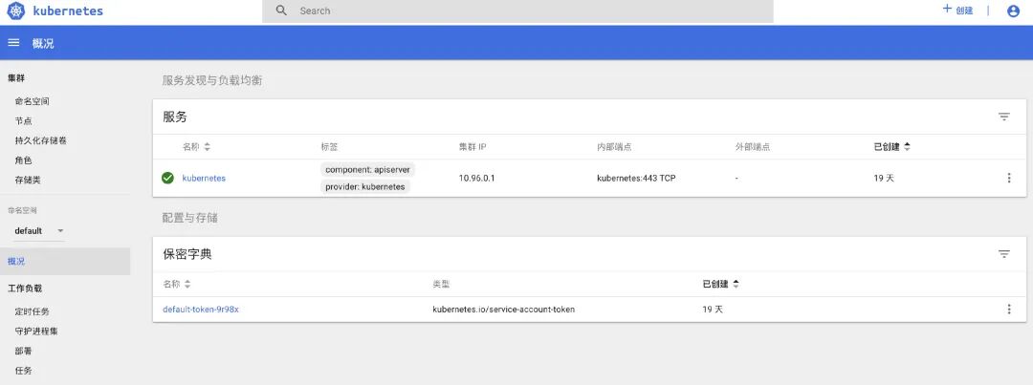Go to 定时任务 in the sidebar
This screenshot has width=1033, height=385.
point(32,311)
